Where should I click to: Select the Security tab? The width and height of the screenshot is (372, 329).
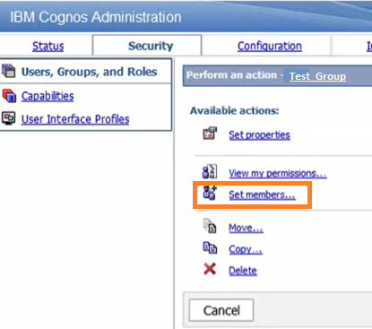(x=151, y=46)
